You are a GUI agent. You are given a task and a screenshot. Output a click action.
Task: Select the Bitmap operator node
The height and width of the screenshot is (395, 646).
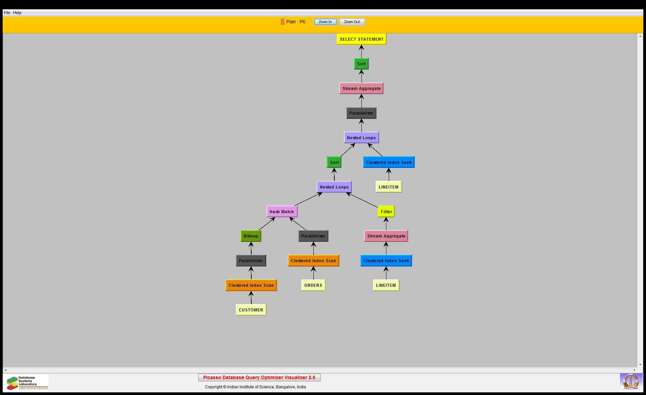click(251, 236)
